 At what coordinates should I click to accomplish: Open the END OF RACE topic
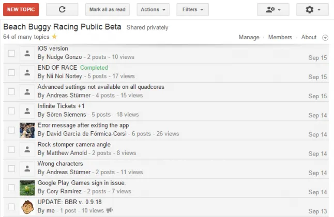pyautogui.click(x=57, y=68)
